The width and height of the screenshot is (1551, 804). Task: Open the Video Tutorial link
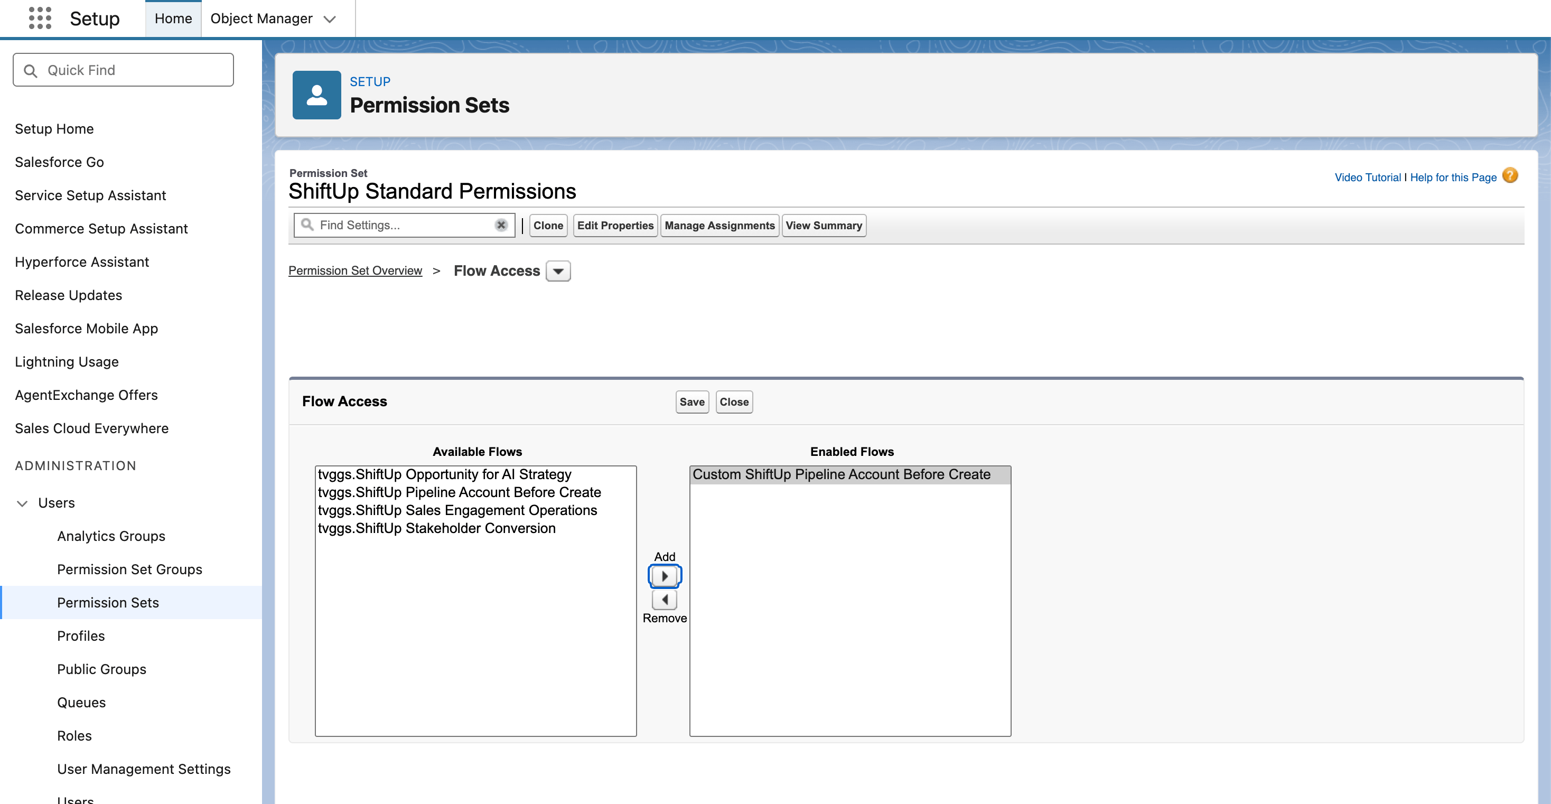(x=1367, y=177)
